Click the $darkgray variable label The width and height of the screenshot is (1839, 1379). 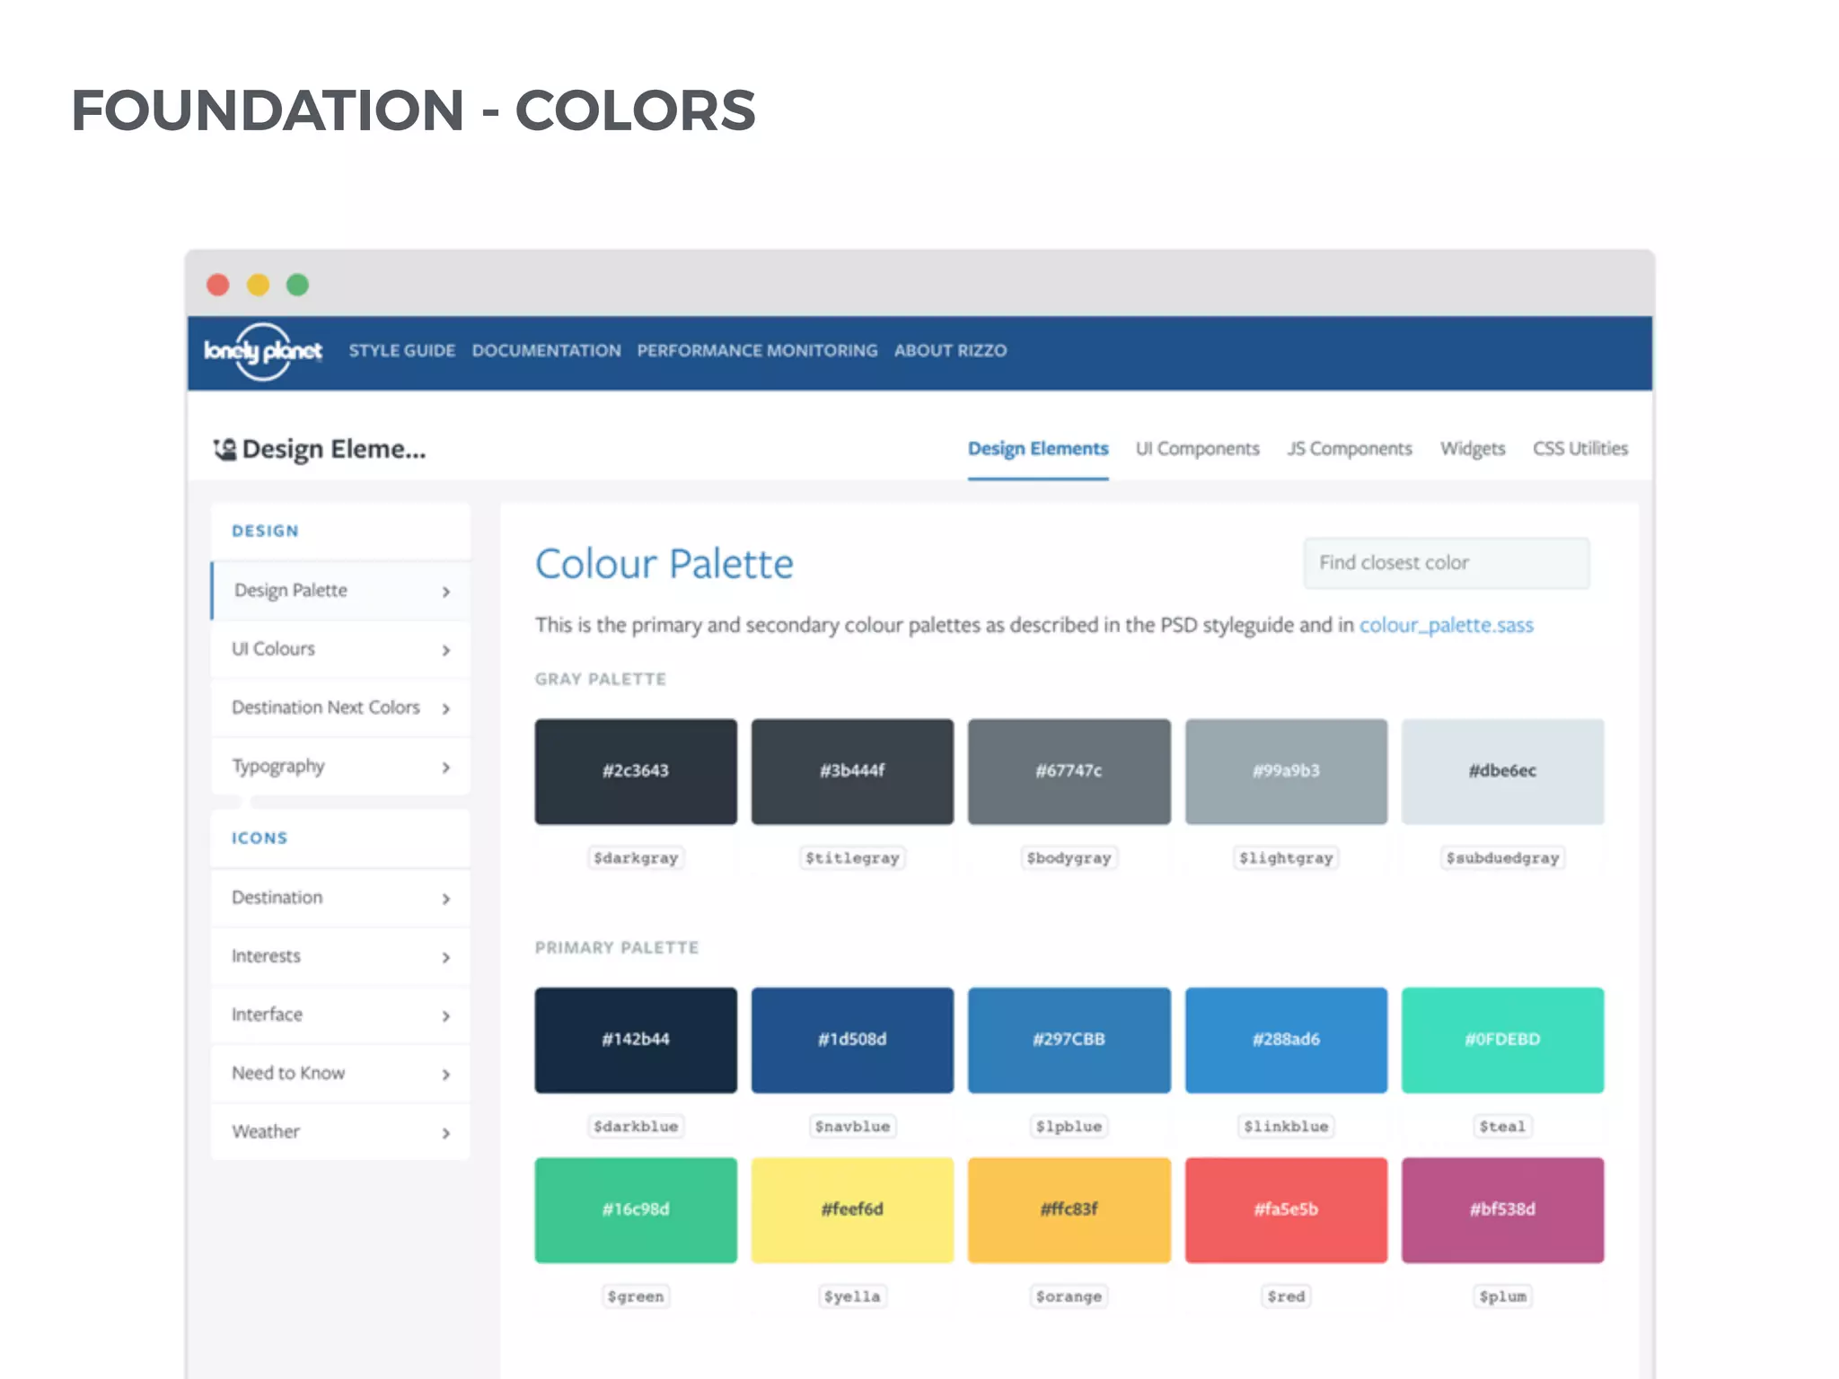[x=636, y=858]
